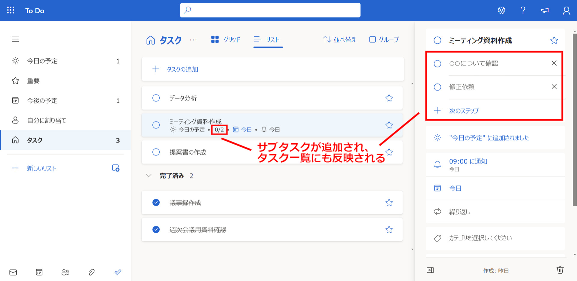Open the app launcher grid icon

pos(11,10)
